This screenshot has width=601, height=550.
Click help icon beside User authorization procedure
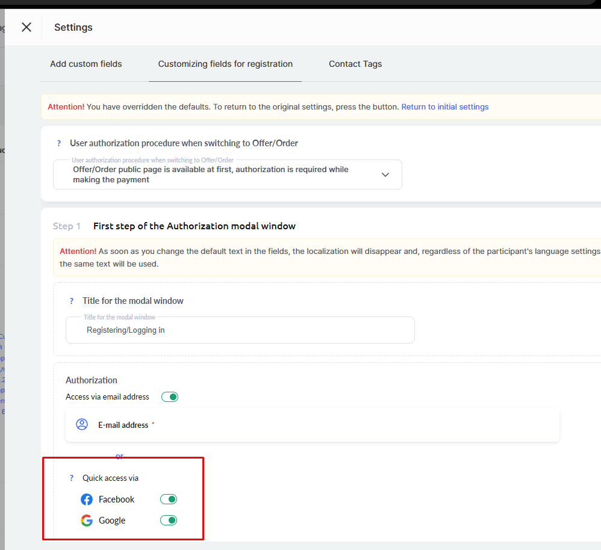pyautogui.click(x=59, y=143)
